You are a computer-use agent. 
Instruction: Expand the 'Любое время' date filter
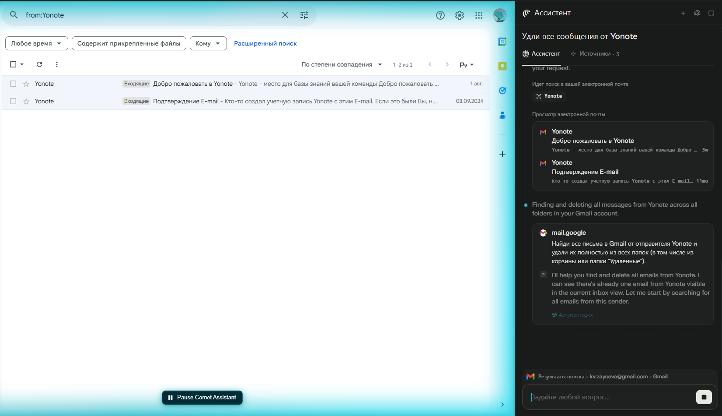point(36,43)
